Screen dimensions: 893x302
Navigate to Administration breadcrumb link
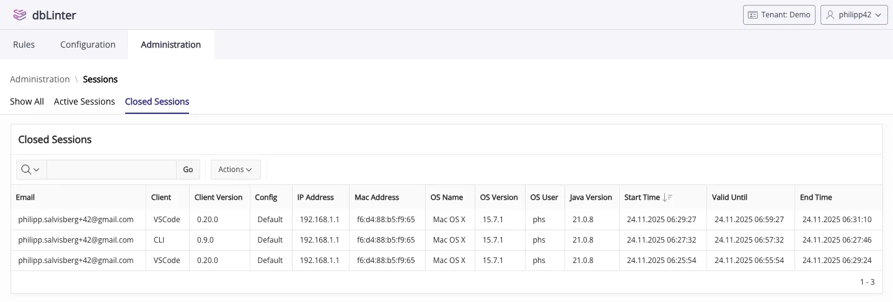click(x=40, y=79)
